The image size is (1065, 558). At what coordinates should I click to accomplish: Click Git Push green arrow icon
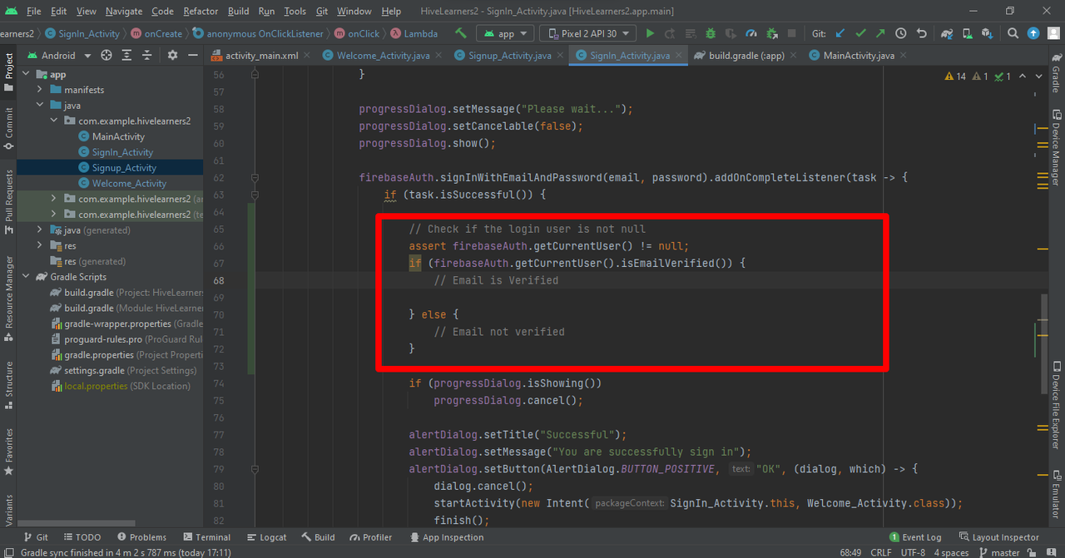click(880, 33)
